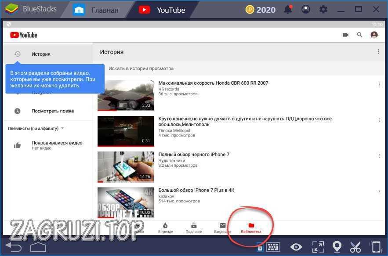Expand the Плейлисты (по алфавиту) sort dropdown

[36, 128]
